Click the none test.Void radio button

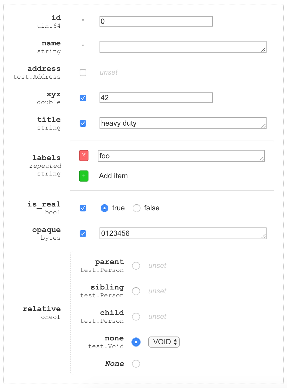coord(136,342)
